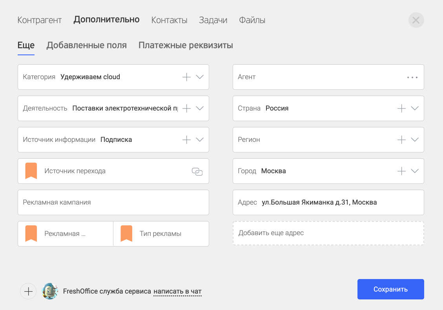Click the Источник перехода field
The height and width of the screenshot is (310, 443).
tap(113, 171)
